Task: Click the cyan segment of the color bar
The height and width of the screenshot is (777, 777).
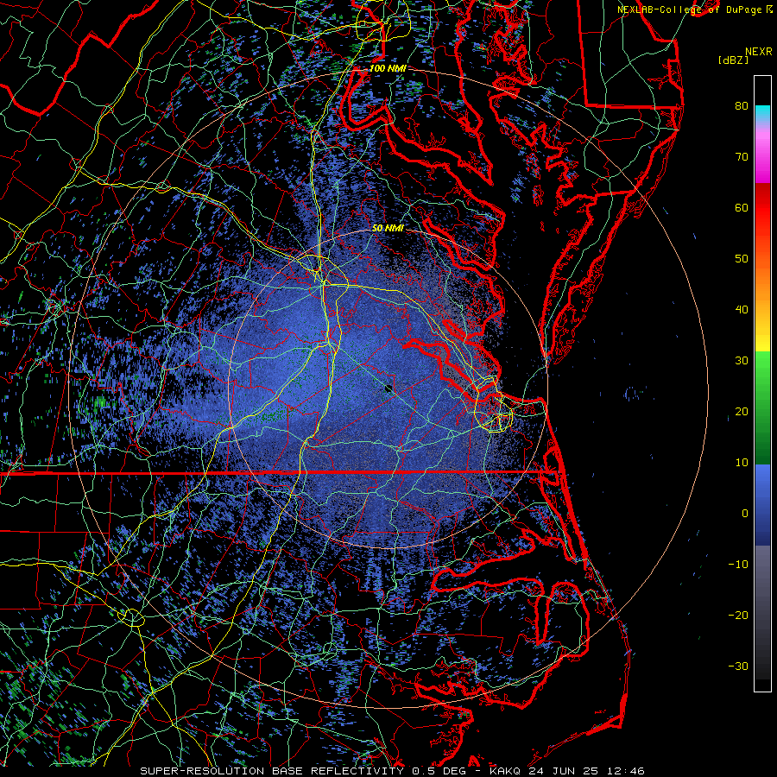Action: (762, 113)
